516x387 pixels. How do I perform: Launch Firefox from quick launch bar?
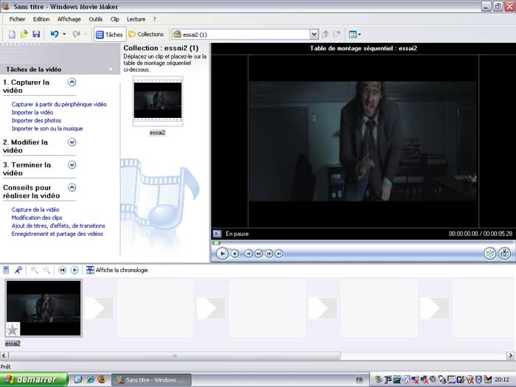pyautogui.click(x=102, y=380)
